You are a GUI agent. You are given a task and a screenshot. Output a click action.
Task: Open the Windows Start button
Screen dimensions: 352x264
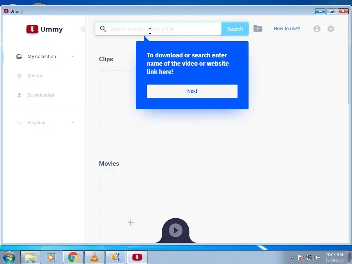[9, 257]
